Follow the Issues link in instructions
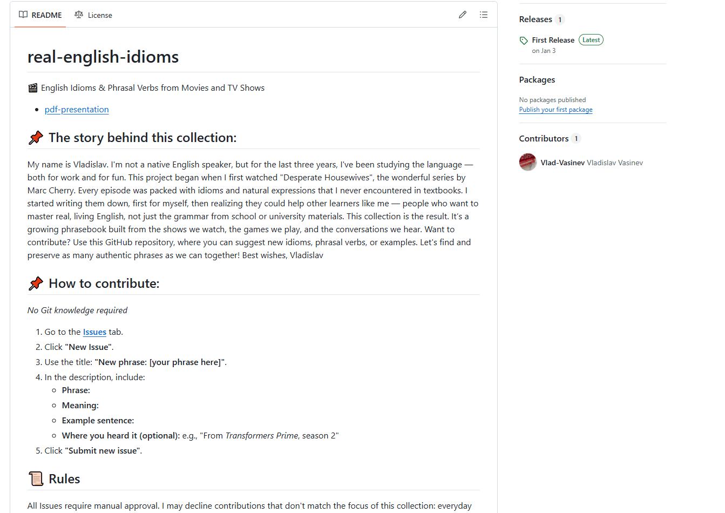This screenshot has width=725, height=513. (x=94, y=332)
